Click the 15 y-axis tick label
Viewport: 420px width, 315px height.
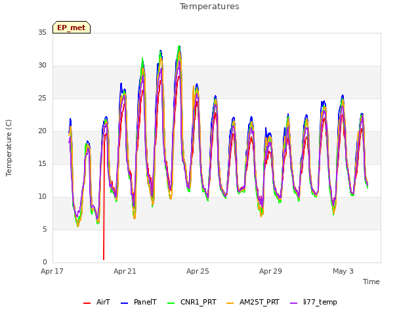[x=42, y=163]
